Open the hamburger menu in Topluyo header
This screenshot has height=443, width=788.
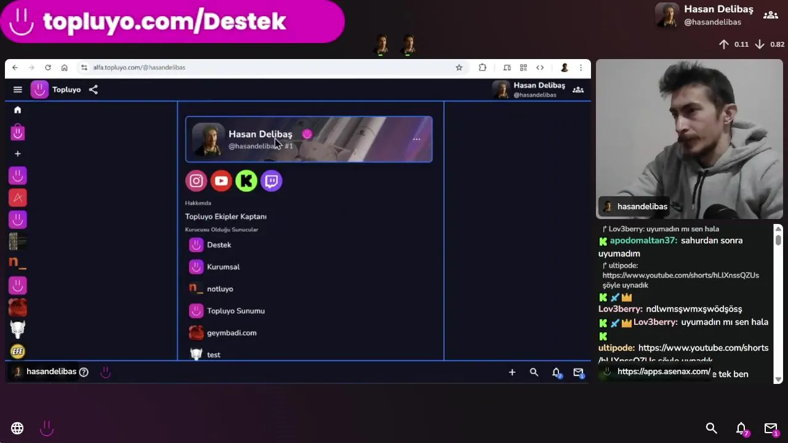pos(18,90)
